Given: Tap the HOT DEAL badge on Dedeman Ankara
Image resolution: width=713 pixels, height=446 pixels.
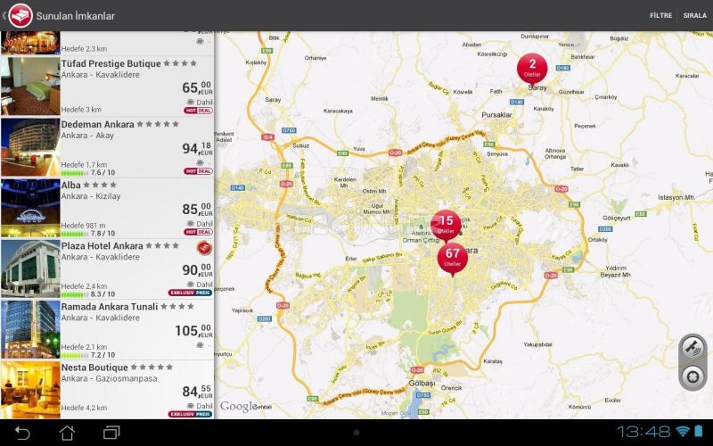Looking at the screenshot, I should coord(198,171).
